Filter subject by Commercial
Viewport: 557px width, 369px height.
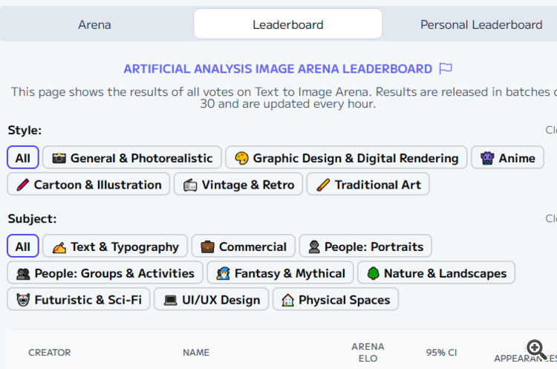click(x=243, y=246)
